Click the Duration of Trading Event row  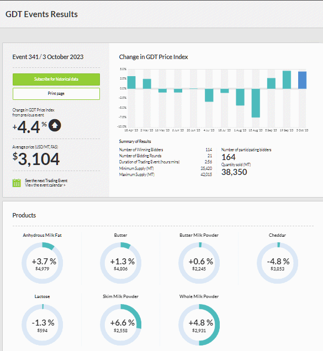[166, 162]
